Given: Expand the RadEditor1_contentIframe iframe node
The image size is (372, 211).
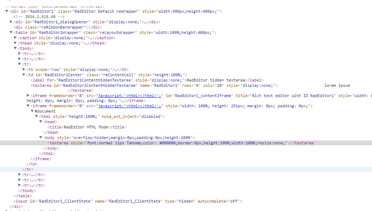Looking at the screenshot, I should [x=28, y=95].
